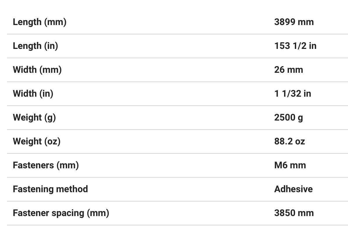
Task: Select the M6 mm fastener value
Action: click(x=290, y=165)
